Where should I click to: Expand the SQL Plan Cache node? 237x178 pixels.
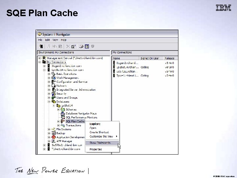[x=58, y=121]
